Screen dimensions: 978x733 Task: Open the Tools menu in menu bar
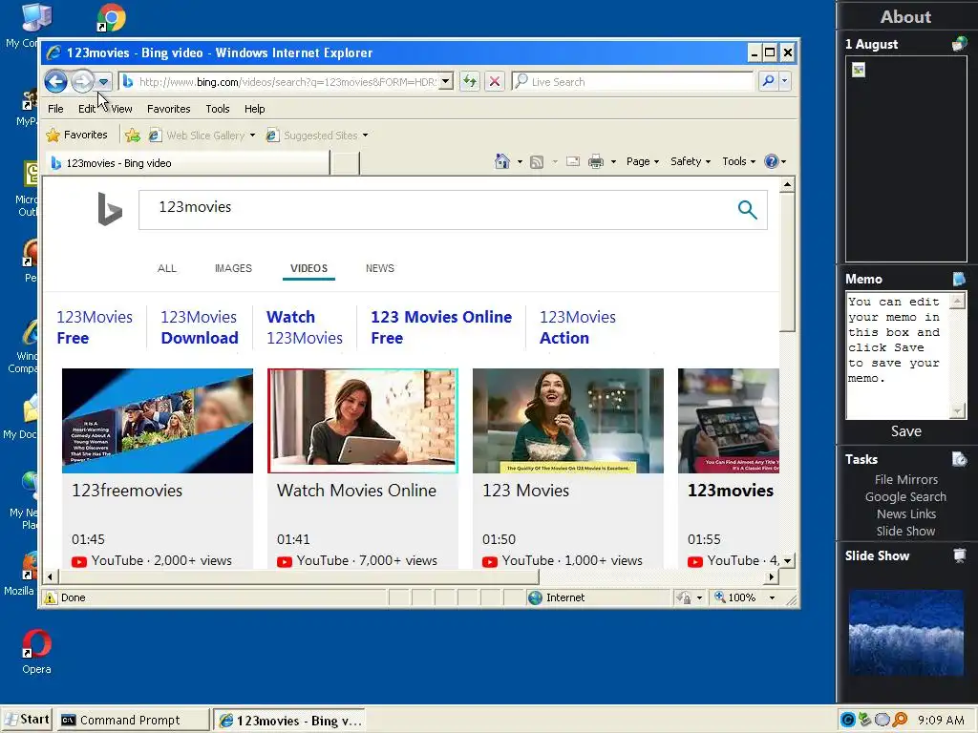[x=218, y=109]
